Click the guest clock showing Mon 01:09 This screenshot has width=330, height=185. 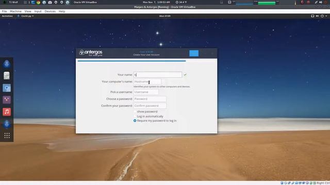point(165,16)
